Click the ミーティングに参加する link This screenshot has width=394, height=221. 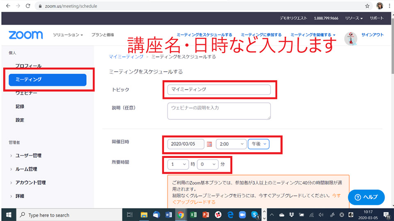pos(261,34)
